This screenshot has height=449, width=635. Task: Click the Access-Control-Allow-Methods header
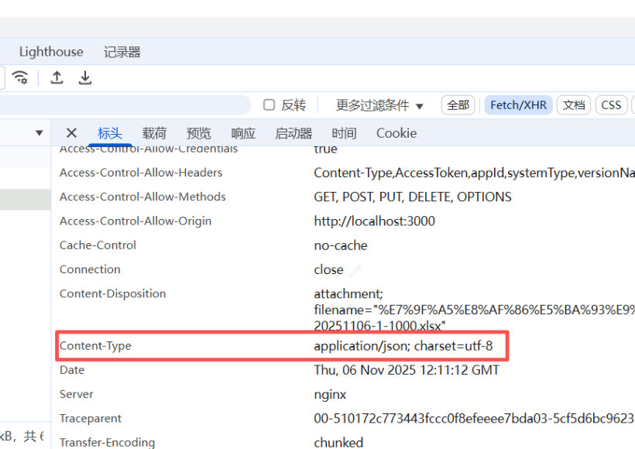pos(142,197)
